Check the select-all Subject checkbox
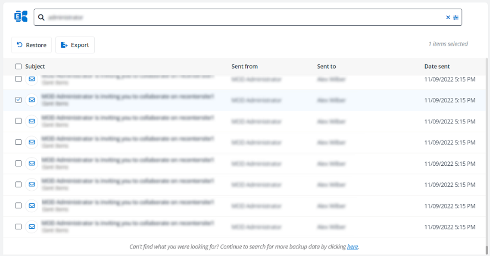 pyautogui.click(x=18, y=66)
